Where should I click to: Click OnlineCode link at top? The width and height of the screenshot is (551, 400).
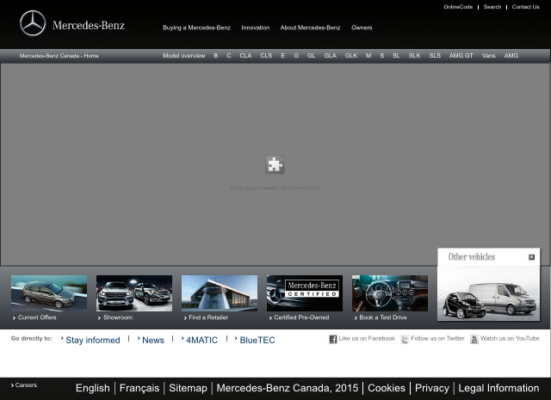point(458,7)
